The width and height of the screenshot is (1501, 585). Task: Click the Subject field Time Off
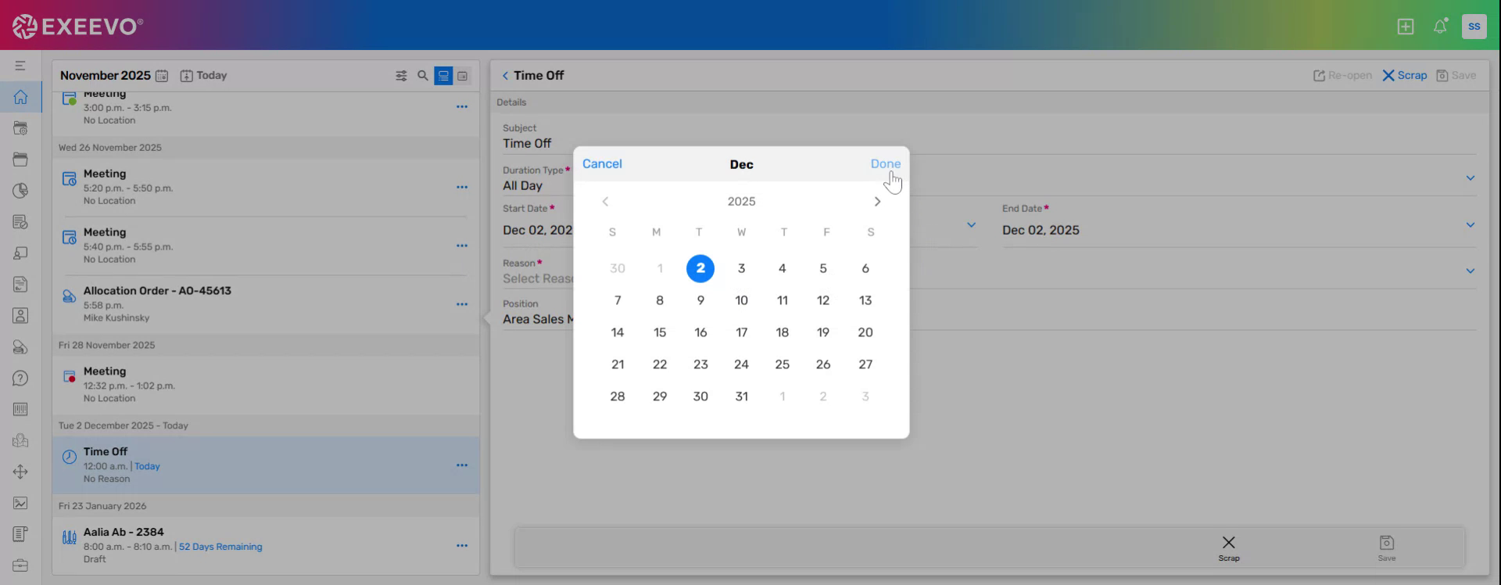pyautogui.click(x=989, y=144)
